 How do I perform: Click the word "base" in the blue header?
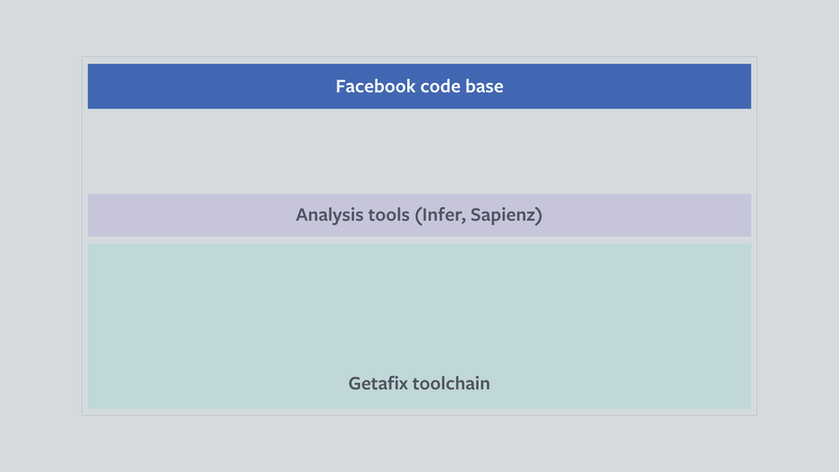[484, 87]
